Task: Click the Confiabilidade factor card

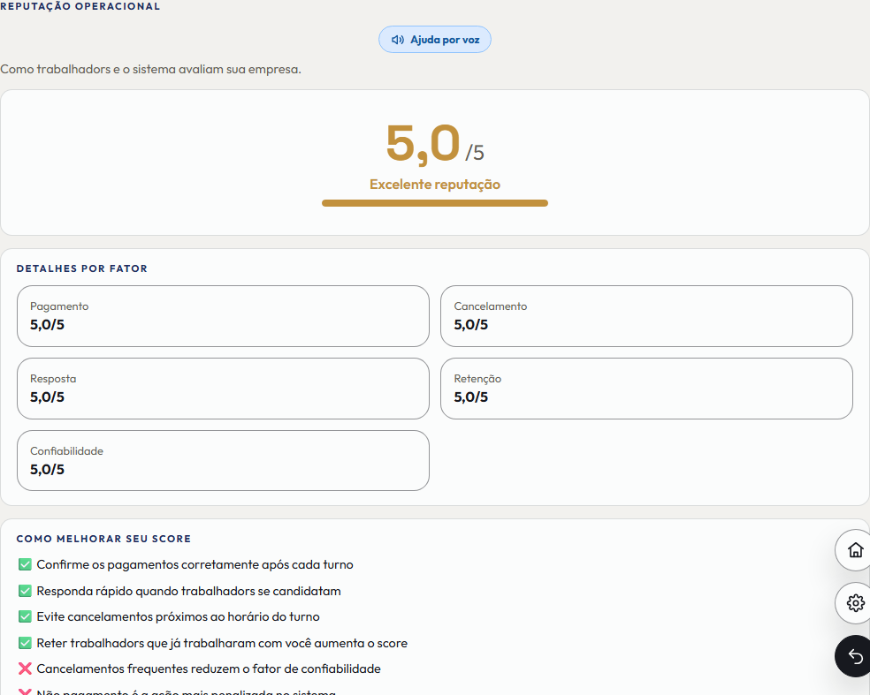Action: [223, 461]
